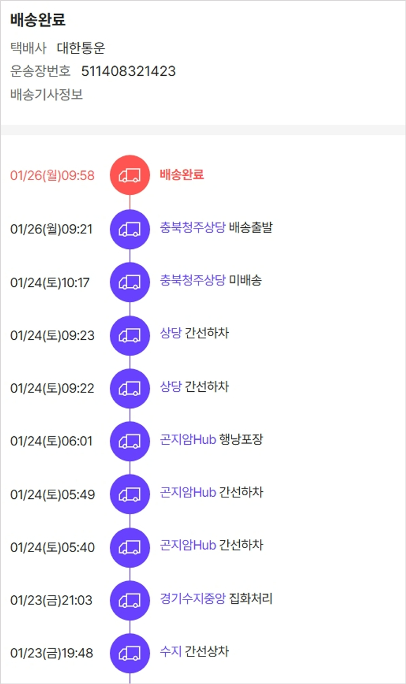Click truck icon for 상당 간선하차 at 09:23

click(130, 334)
